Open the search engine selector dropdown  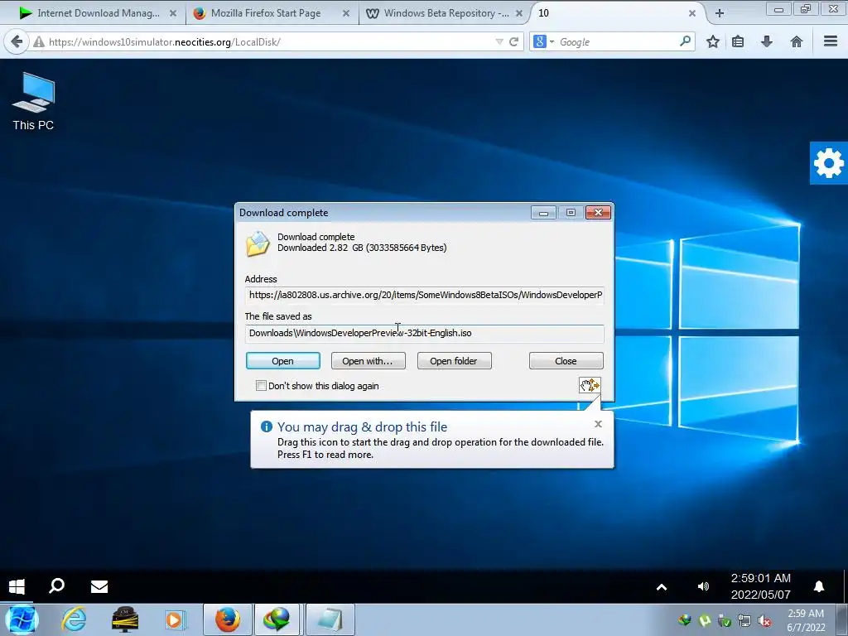tap(543, 41)
